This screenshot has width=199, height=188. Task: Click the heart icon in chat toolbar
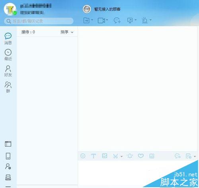click(x=141, y=156)
